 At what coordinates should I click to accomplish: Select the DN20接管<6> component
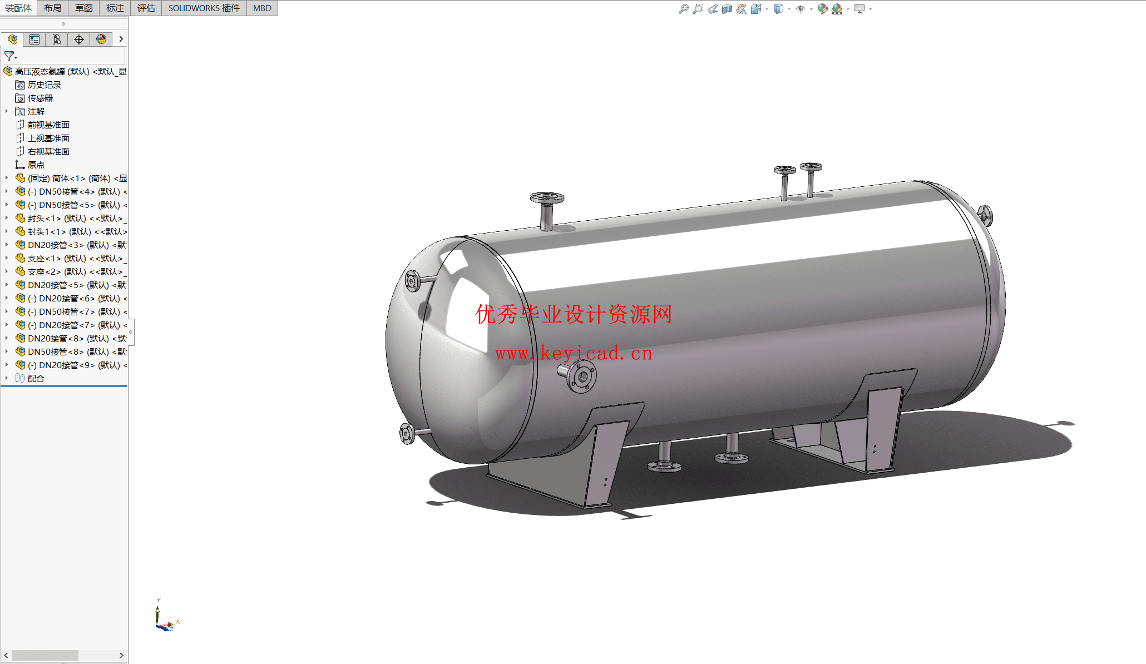71,299
